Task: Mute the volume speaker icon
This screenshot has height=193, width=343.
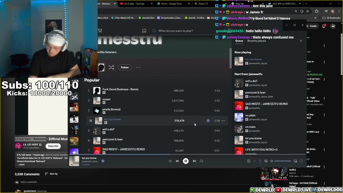Action: [271, 161]
